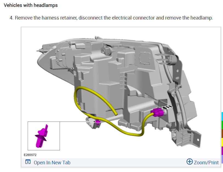Viewport: 223px width, 172px height.
Task: Click the Vehicles with headlamps heading
Action: (x=31, y=5)
